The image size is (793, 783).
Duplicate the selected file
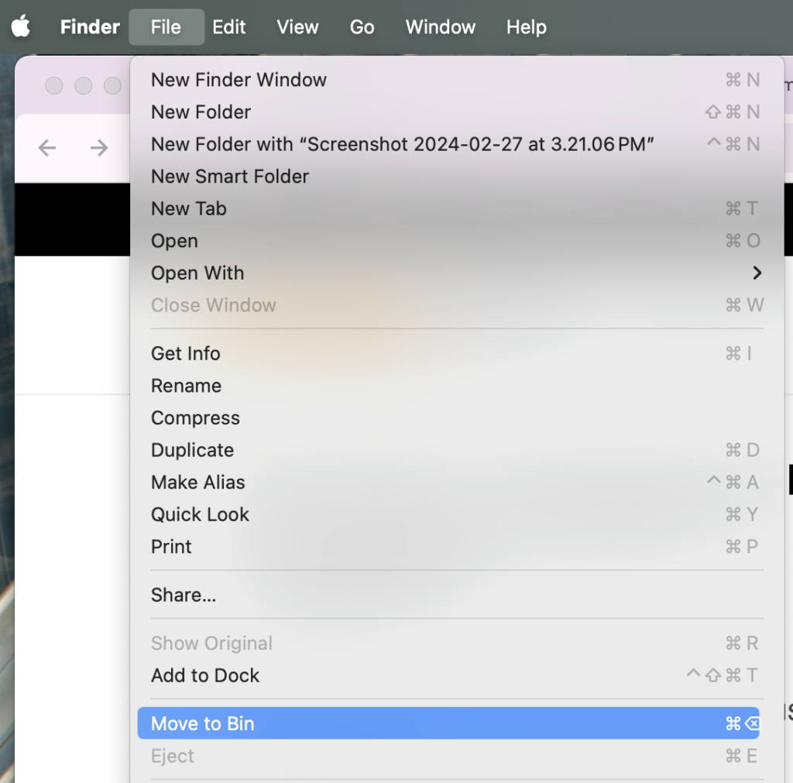click(191, 450)
